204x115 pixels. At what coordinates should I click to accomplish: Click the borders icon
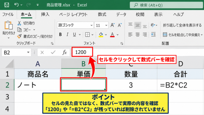tap(87, 34)
